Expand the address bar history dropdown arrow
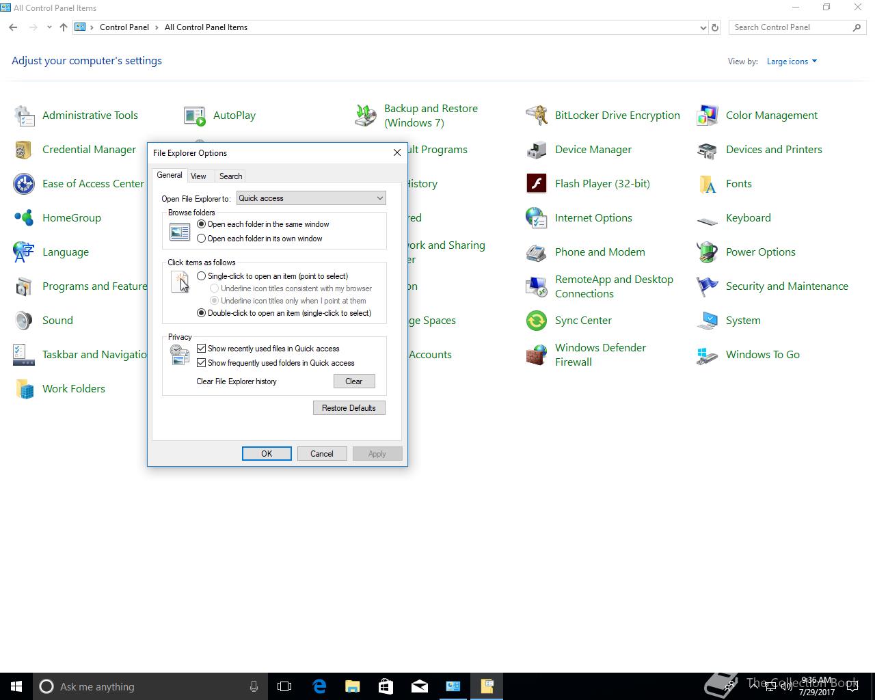Screen dimensions: 875x700 coord(703,27)
